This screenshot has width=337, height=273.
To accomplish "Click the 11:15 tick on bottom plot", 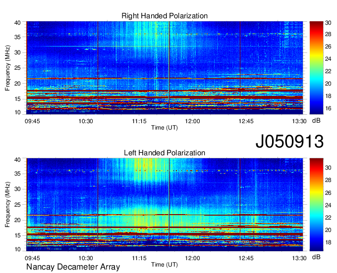I will pyautogui.click(x=139, y=258).
